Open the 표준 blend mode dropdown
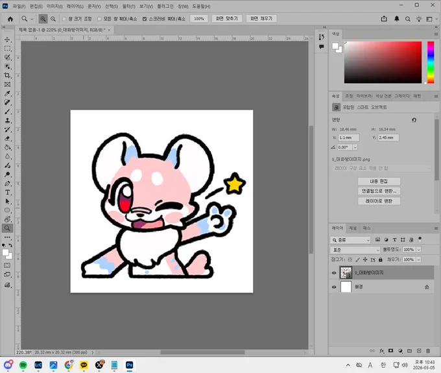The height and width of the screenshot is (373, 441). [x=355, y=250]
